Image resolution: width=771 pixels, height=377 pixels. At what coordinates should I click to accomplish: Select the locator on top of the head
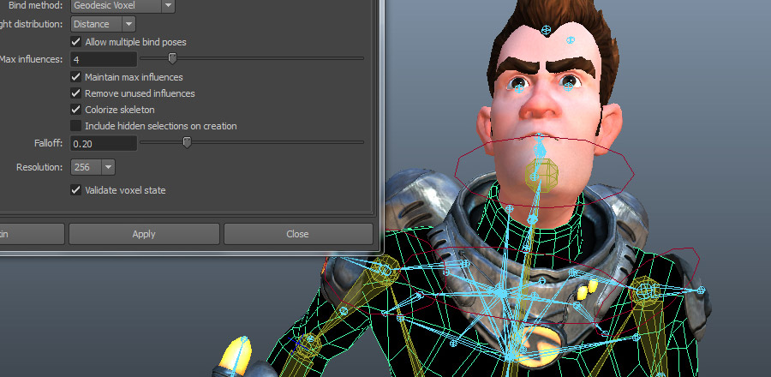point(546,31)
